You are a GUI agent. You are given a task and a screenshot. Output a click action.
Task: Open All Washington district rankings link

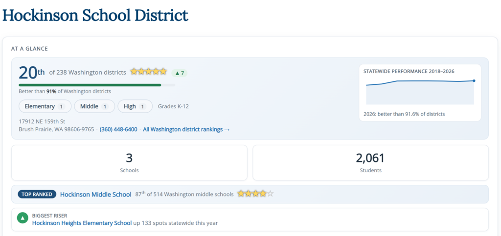pos(186,129)
